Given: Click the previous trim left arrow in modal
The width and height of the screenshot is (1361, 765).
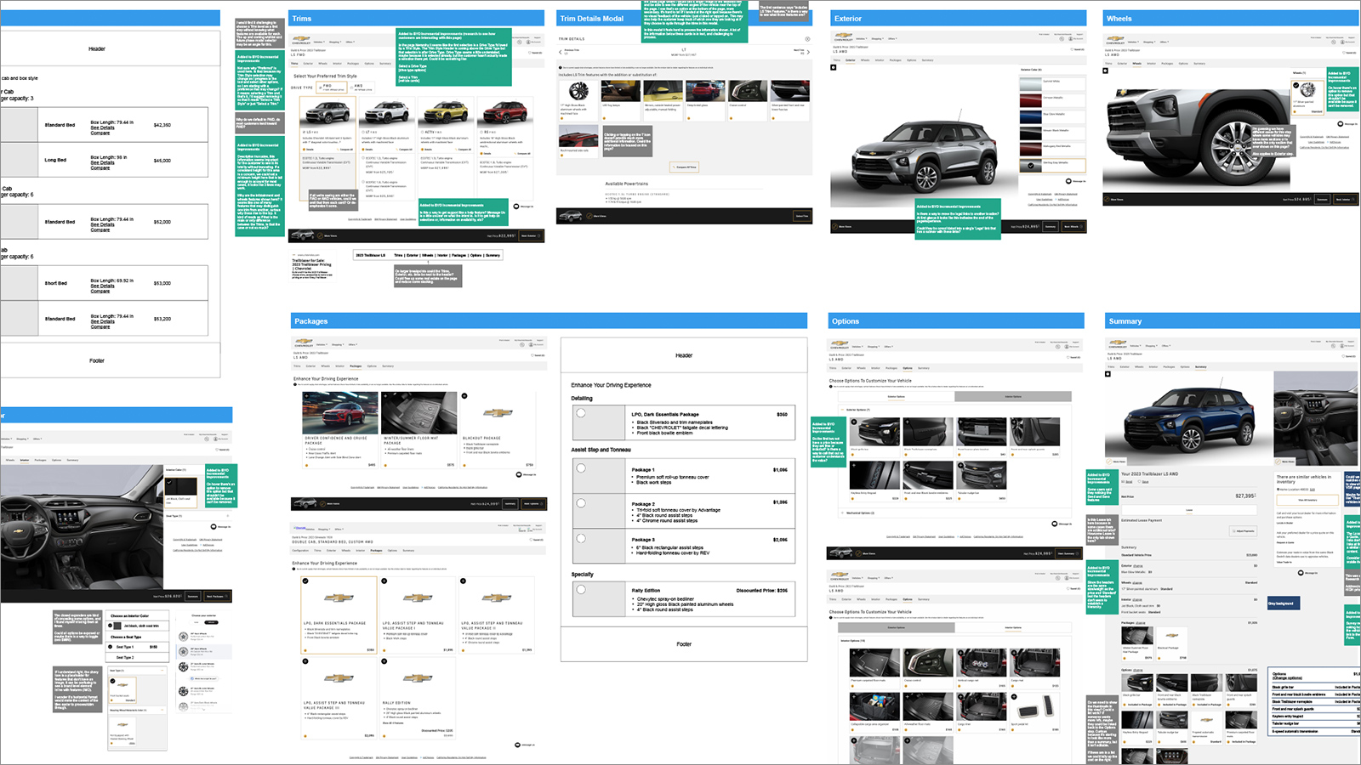Looking at the screenshot, I should (561, 52).
